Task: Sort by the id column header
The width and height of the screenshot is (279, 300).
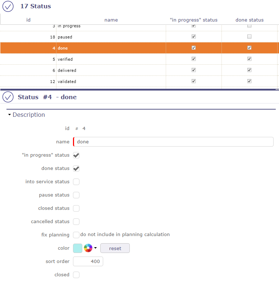Action: (x=28, y=20)
